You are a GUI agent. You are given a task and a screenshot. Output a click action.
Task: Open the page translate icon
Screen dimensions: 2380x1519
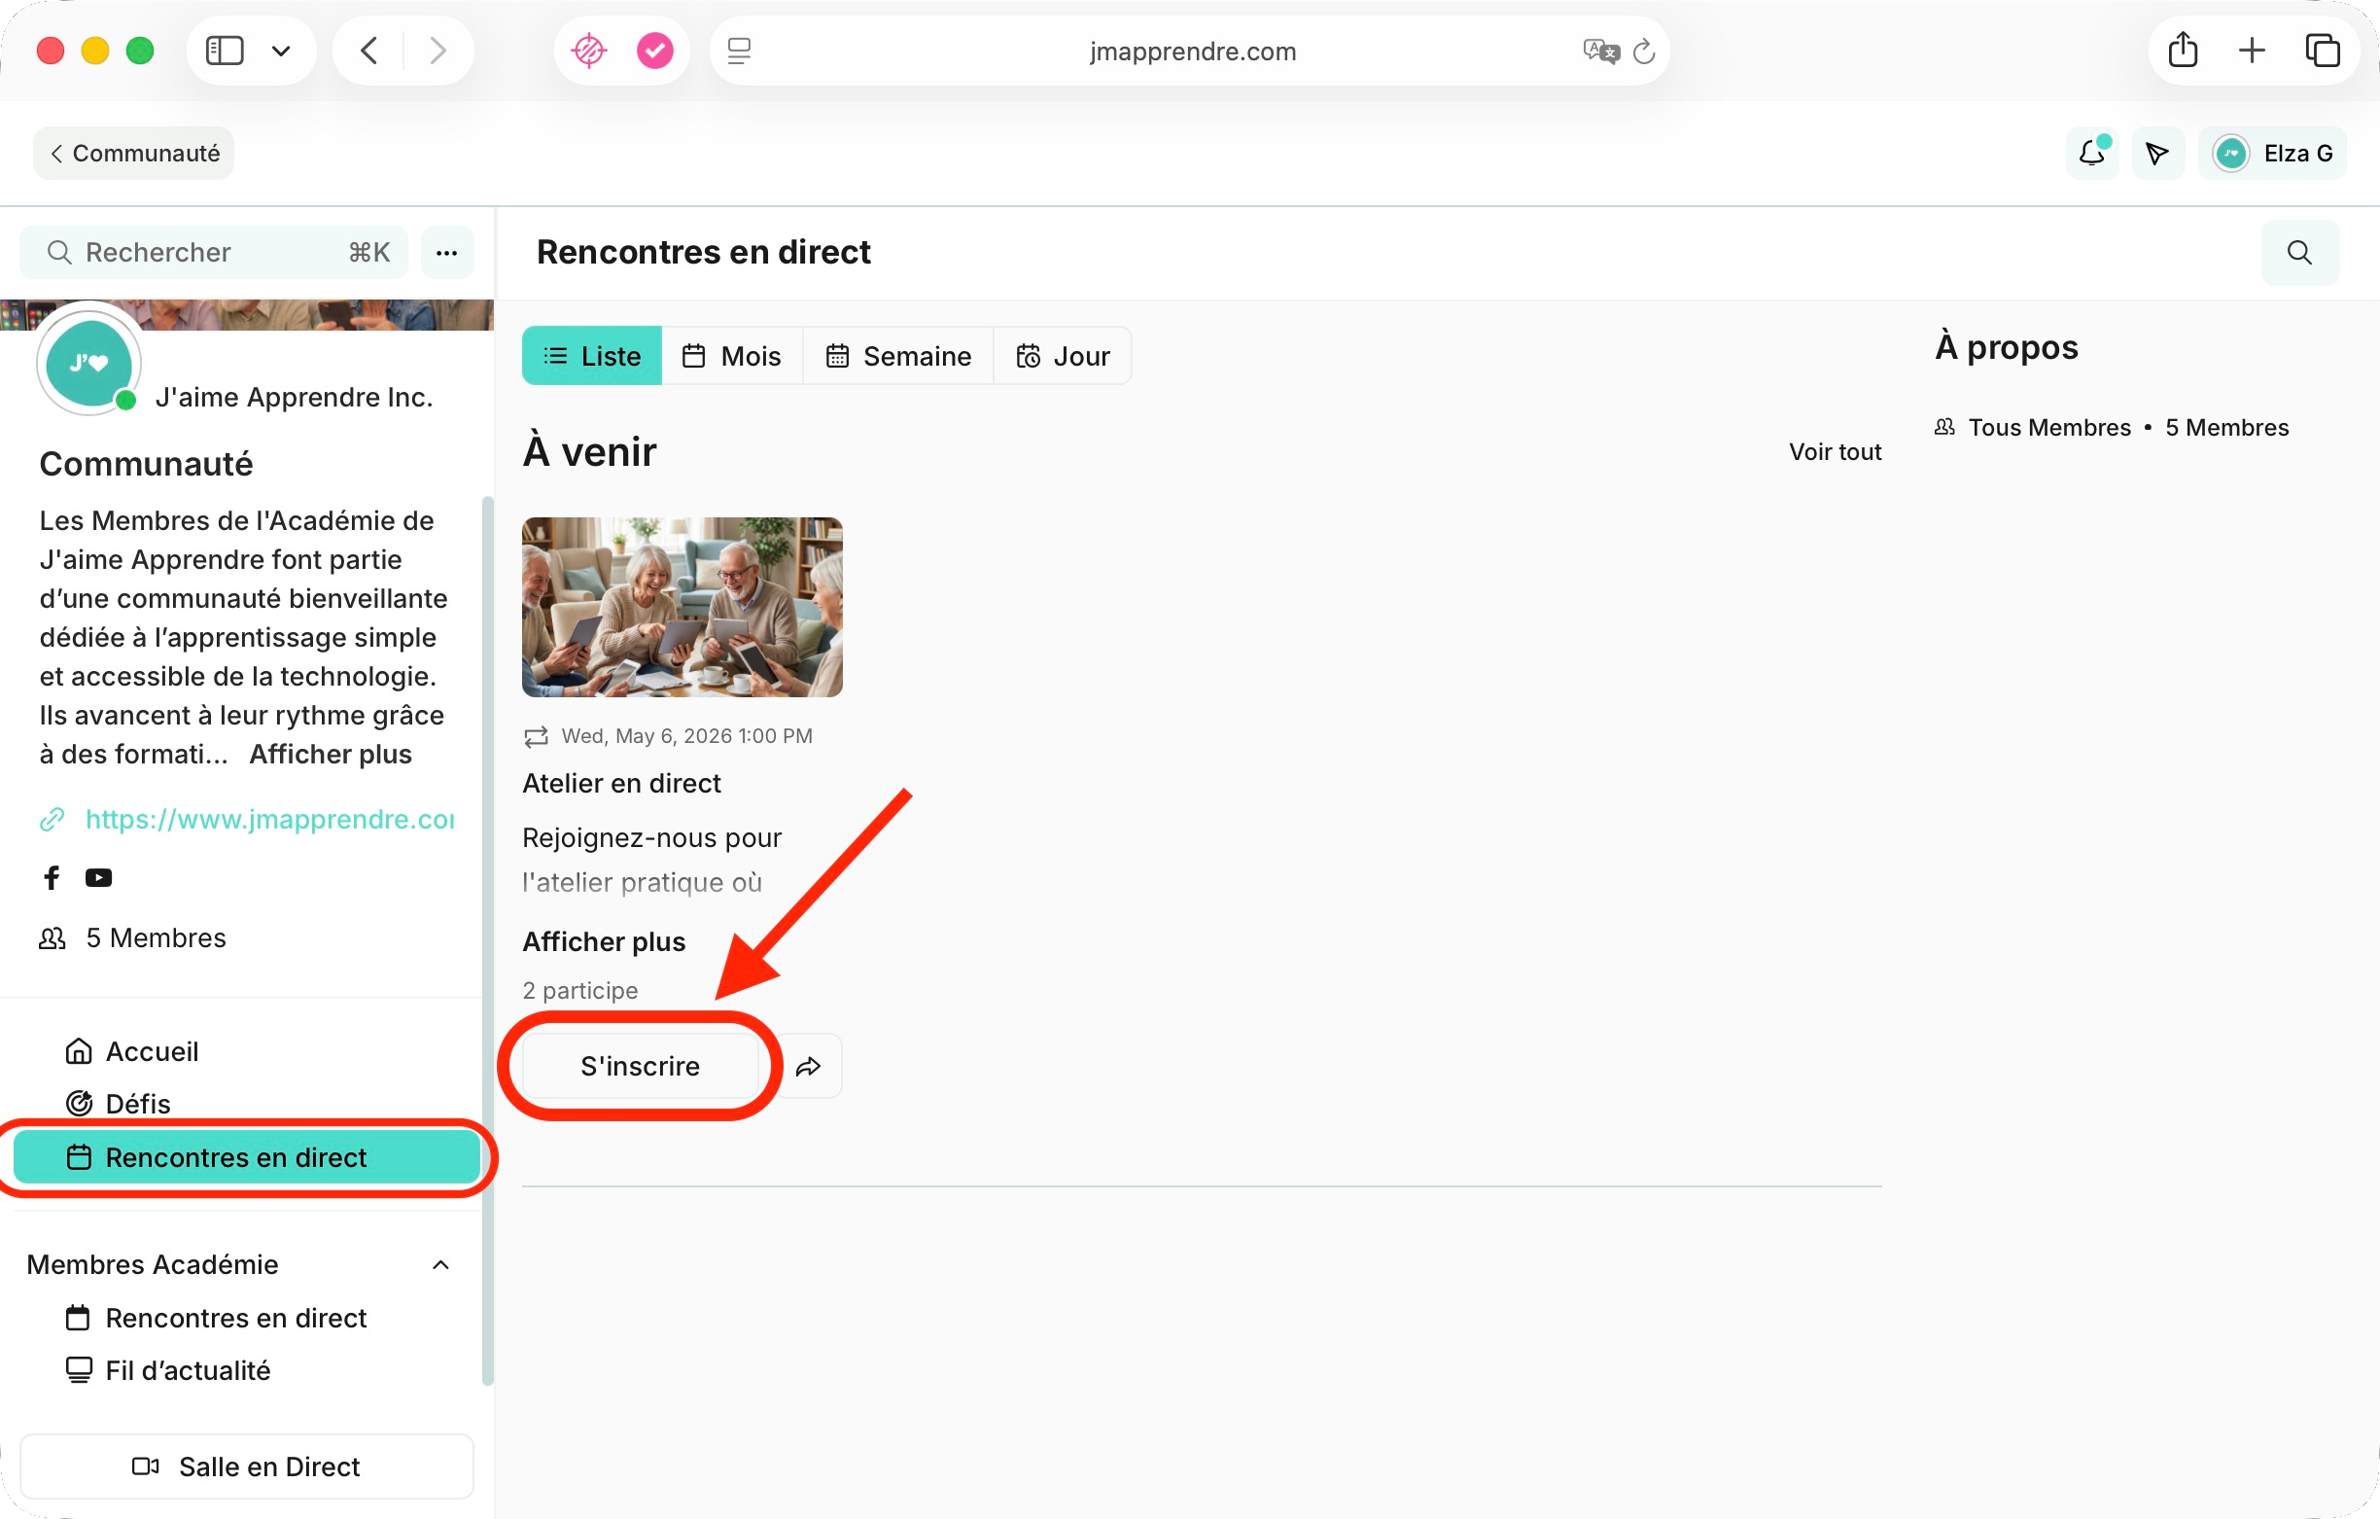(1600, 51)
